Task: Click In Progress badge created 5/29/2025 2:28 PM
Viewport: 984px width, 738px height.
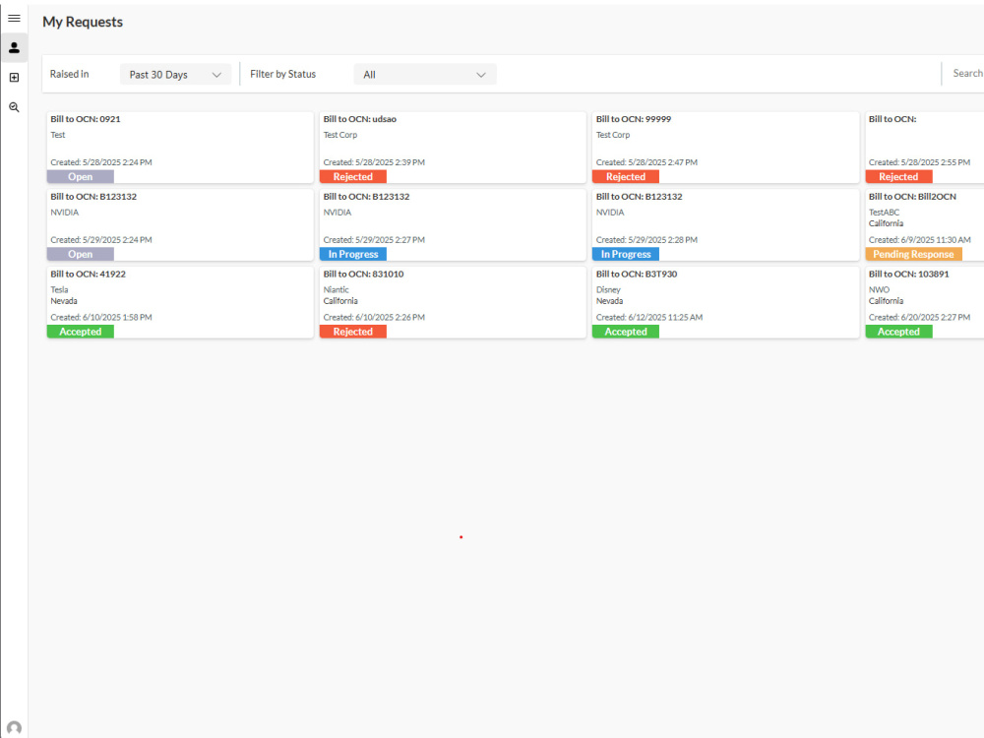Action: click(x=626, y=254)
